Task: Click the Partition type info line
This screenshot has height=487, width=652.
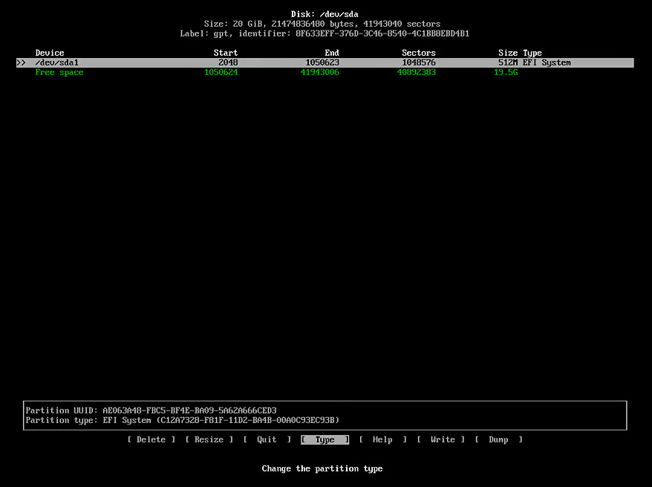Action: click(x=183, y=420)
